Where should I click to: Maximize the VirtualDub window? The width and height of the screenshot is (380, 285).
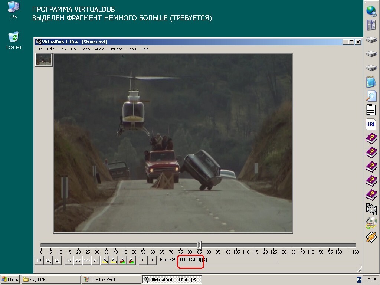[351, 42]
